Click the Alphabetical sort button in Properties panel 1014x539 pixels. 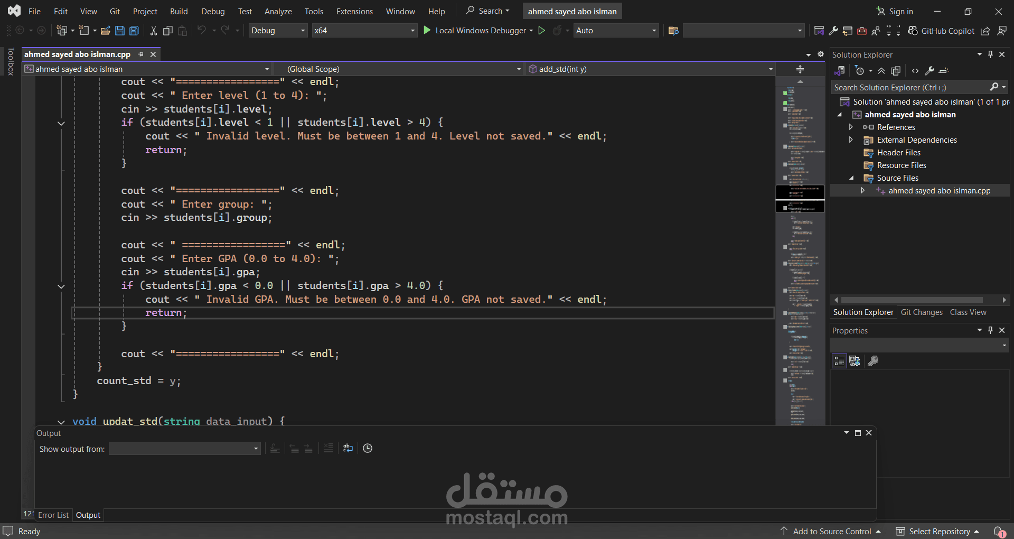(855, 361)
